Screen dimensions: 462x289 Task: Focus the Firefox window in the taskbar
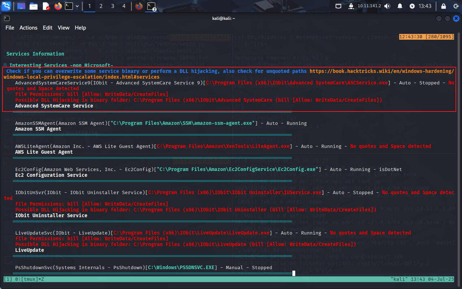coord(139,6)
